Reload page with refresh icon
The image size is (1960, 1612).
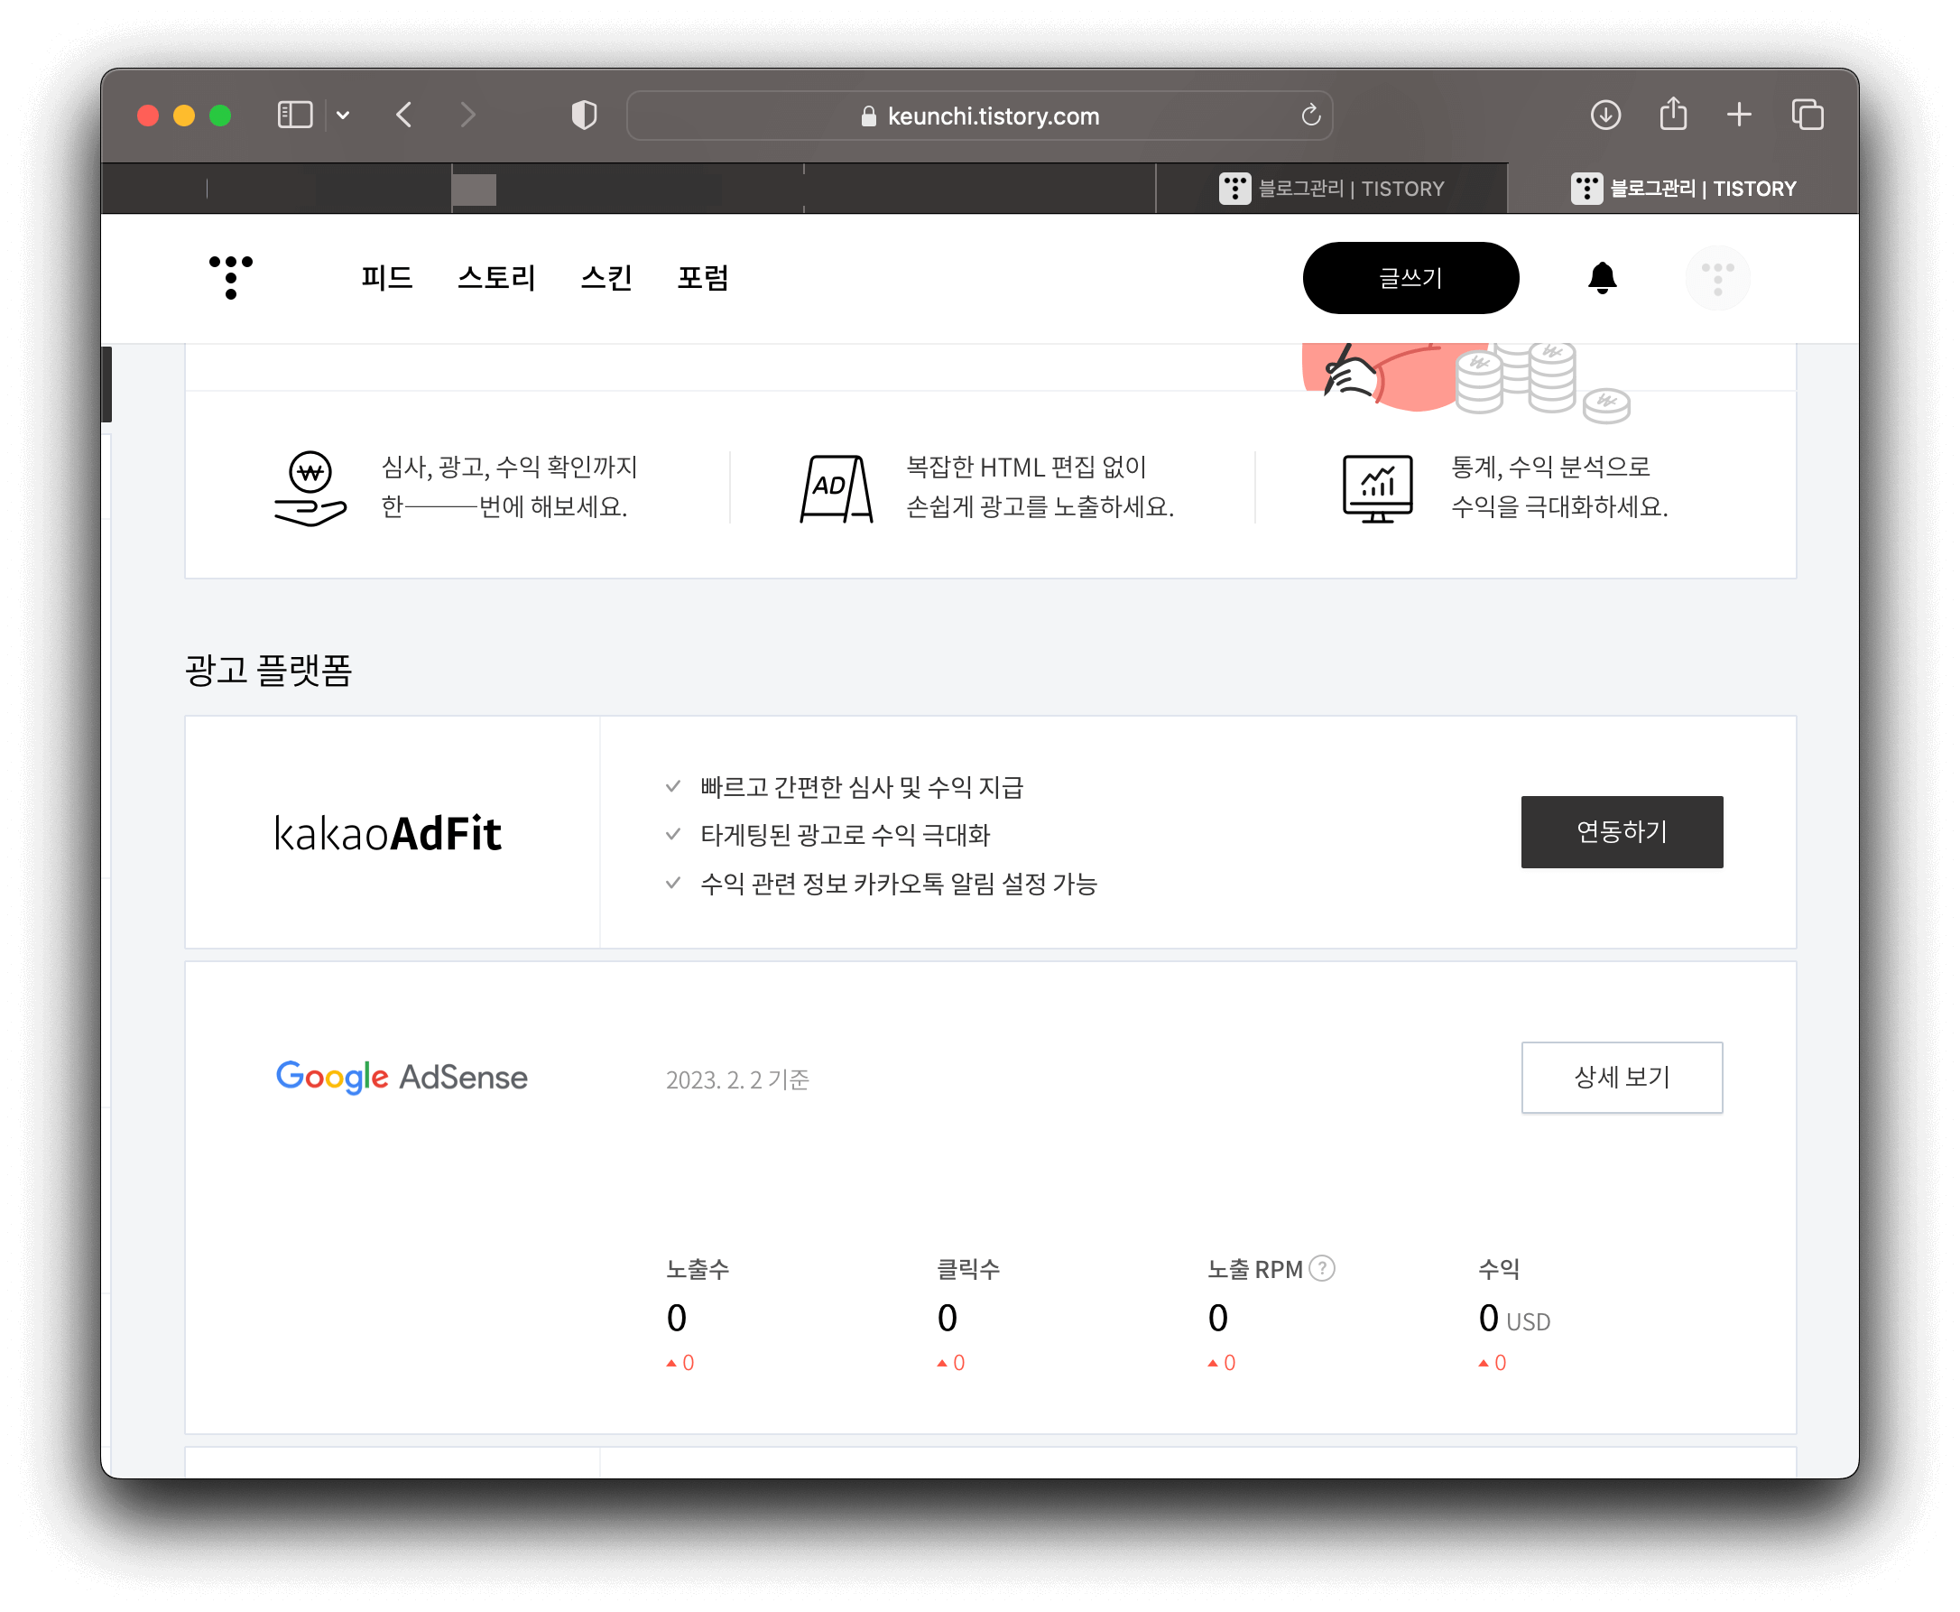(x=1310, y=116)
